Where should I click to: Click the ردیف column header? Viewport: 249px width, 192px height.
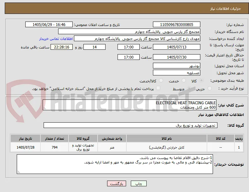pyautogui.click(x=239, y=138)
